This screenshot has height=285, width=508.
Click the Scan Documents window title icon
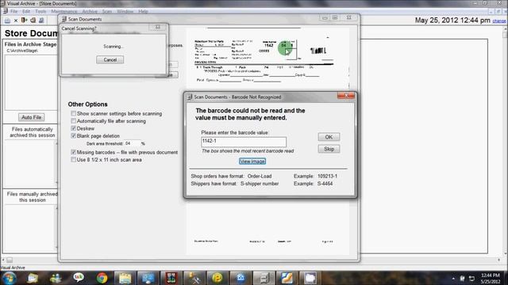pos(63,19)
